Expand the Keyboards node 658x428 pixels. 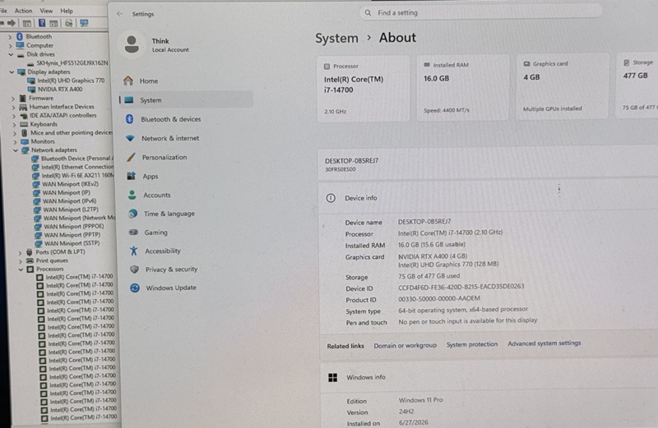coord(14,125)
